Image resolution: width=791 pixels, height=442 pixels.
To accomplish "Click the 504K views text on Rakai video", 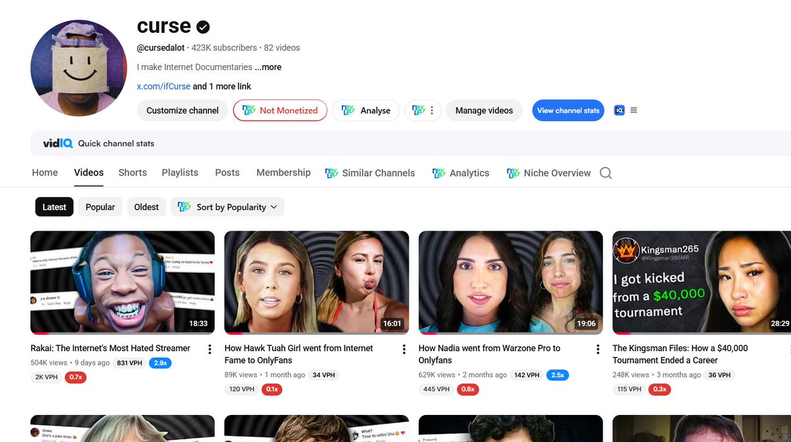I will (x=49, y=363).
